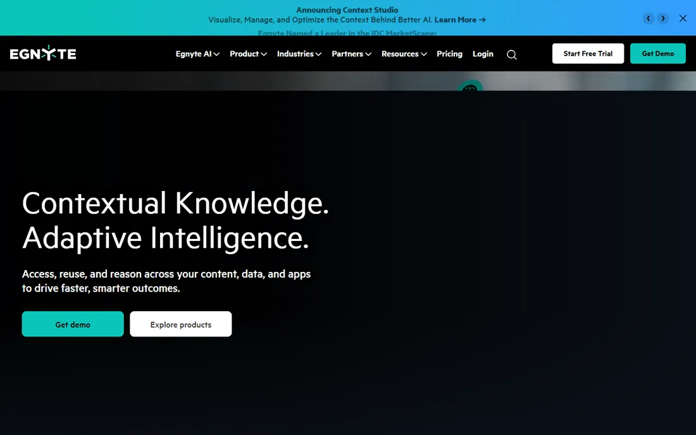Click the Announcing Context Studio heading
The width and height of the screenshot is (696, 435).
347,9
